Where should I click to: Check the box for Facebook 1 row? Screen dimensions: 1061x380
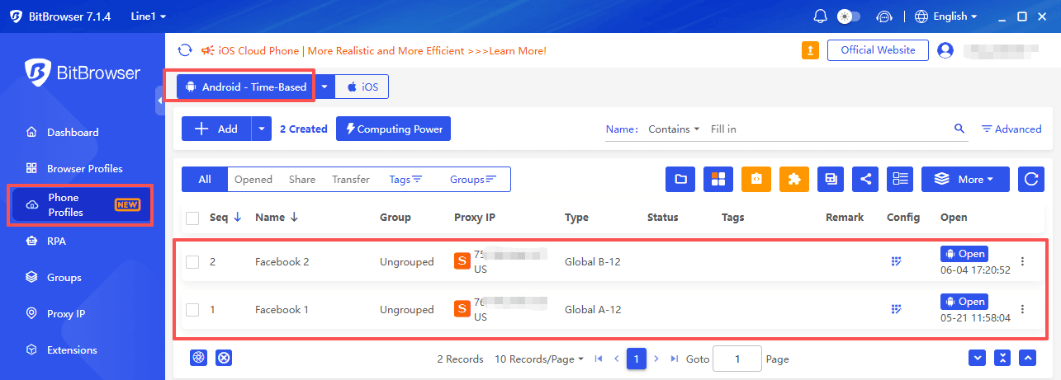point(192,310)
